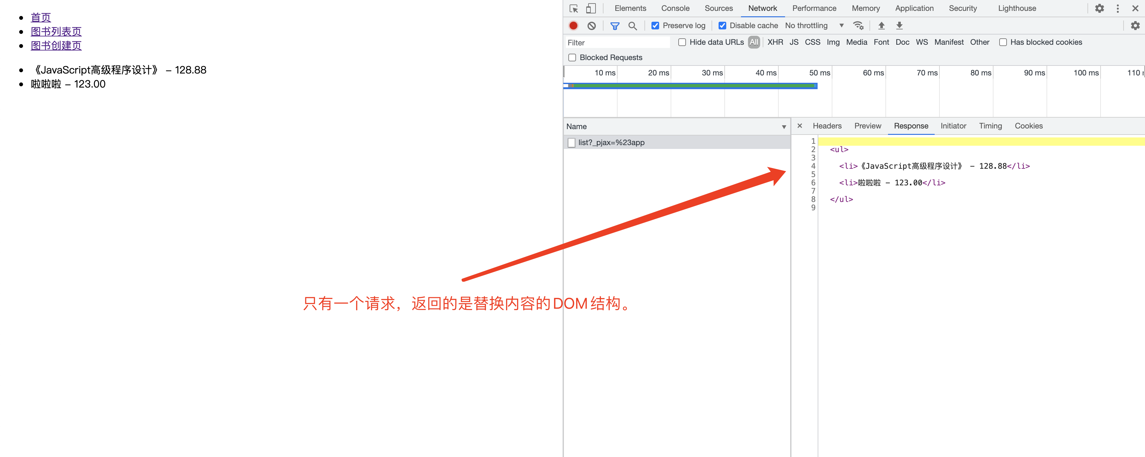Stop recording network log

click(573, 26)
